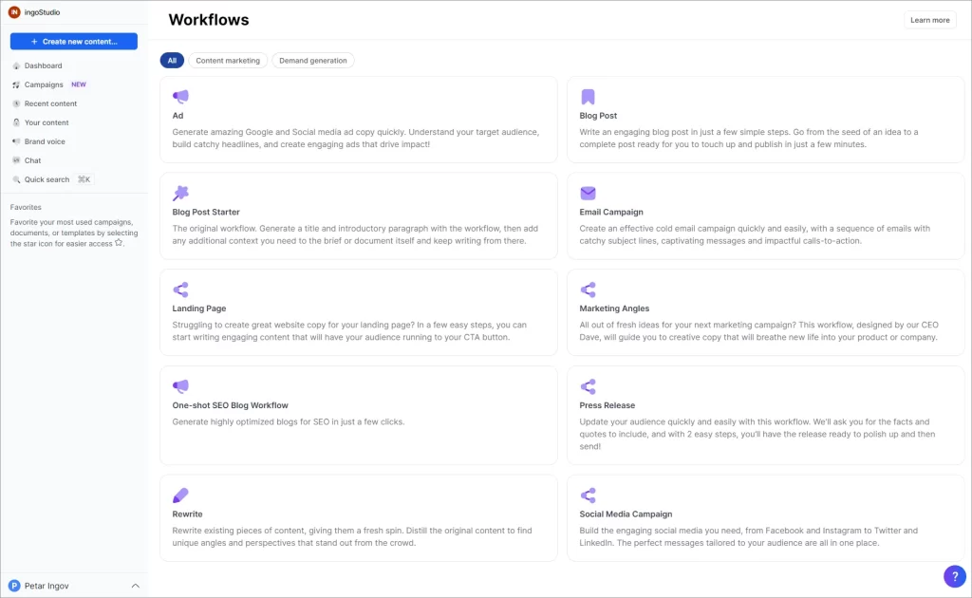The height and width of the screenshot is (598, 972).
Task: Select the Demand generation filter tab
Action: [x=313, y=60]
